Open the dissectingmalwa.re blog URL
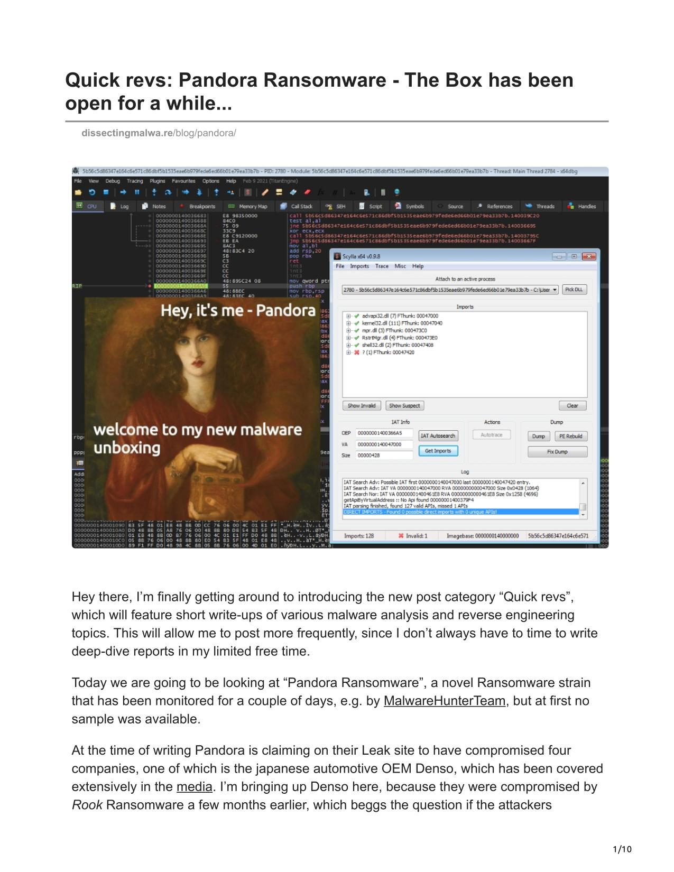This screenshot has height=872, width=674. [159, 133]
